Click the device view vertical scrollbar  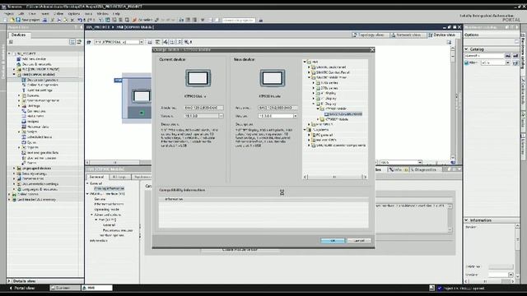click(x=453, y=102)
